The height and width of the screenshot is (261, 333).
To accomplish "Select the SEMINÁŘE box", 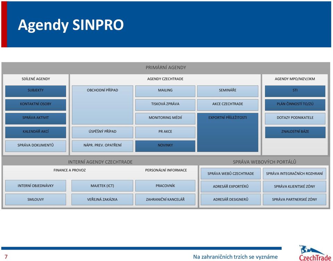I will [228, 91].
